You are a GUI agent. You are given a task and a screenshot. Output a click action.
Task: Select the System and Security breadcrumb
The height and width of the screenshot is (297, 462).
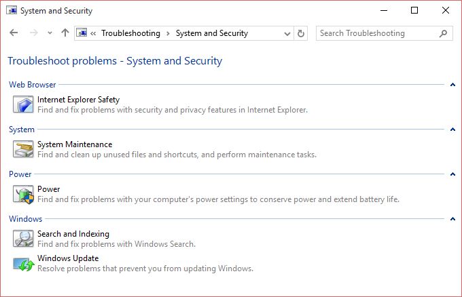(x=212, y=33)
